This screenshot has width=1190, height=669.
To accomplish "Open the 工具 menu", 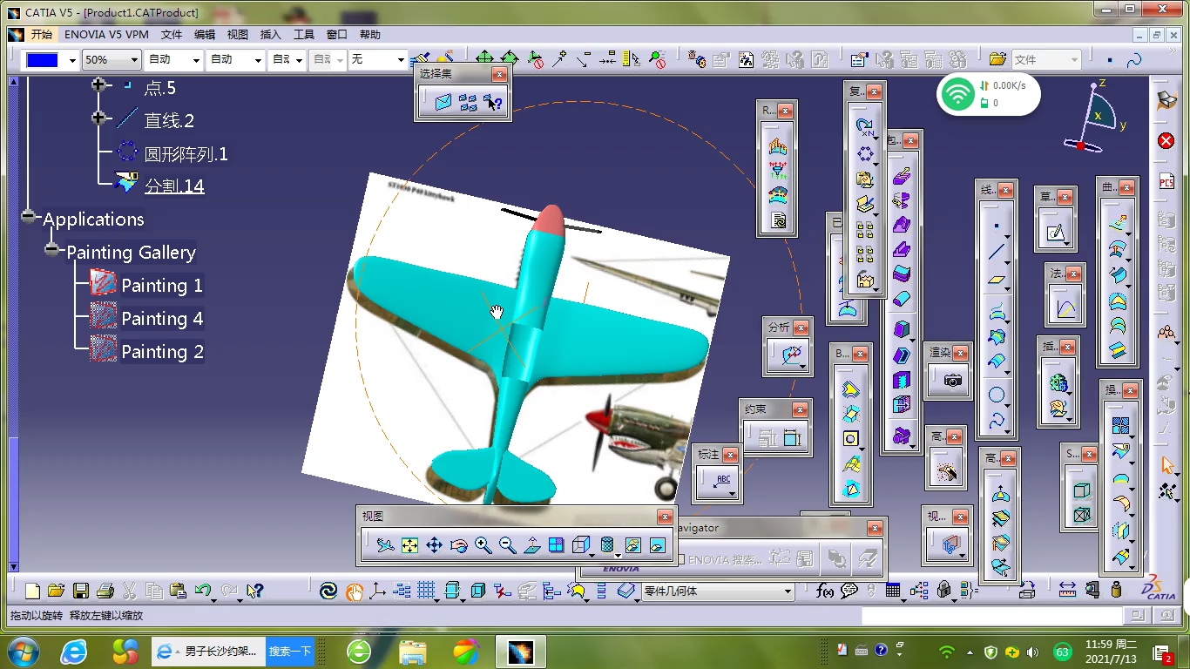I will 304,35.
